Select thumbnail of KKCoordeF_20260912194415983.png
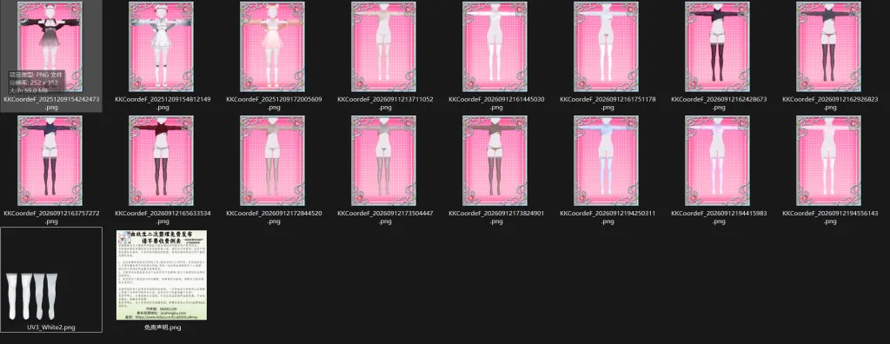Viewport: 890px width, 344px height. coord(717,161)
